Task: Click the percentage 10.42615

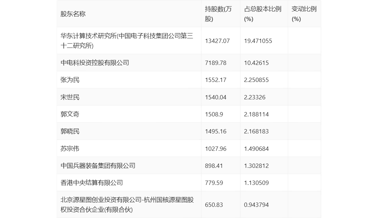Action: (x=256, y=63)
